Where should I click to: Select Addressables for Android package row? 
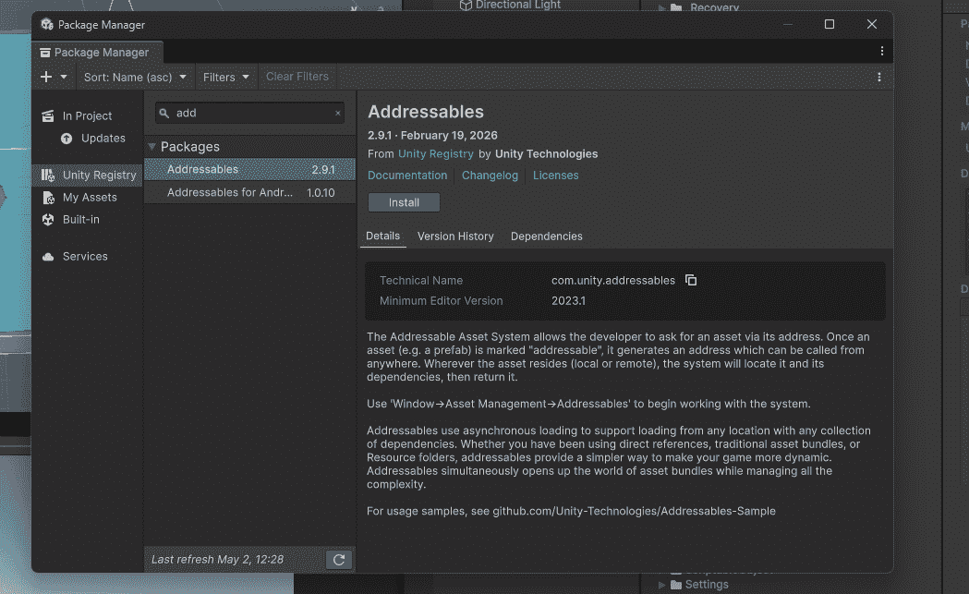[x=249, y=192]
